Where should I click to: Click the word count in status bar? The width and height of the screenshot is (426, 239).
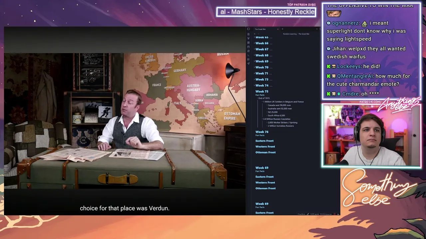(315, 214)
